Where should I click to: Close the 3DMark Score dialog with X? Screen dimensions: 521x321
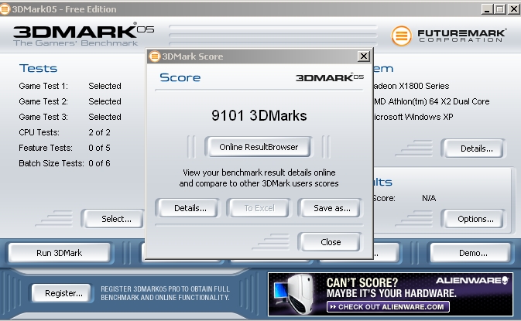click(364, 56)
